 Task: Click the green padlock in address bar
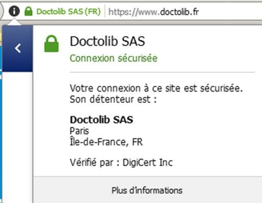pos(28,11)
